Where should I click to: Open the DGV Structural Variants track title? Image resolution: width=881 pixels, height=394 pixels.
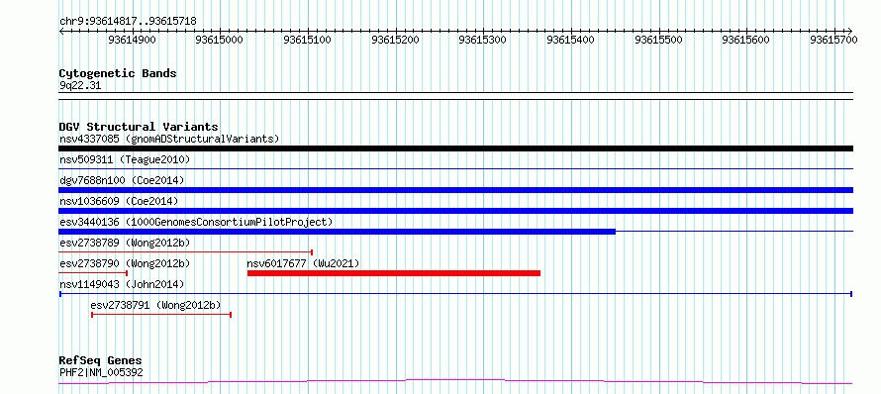[x=139, y=127]
